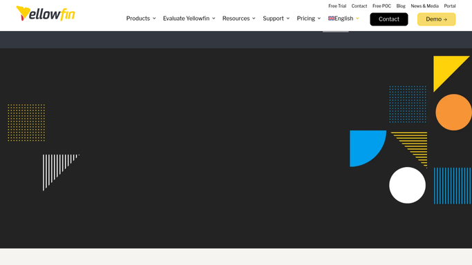Click the UK flag language icon

331,19
